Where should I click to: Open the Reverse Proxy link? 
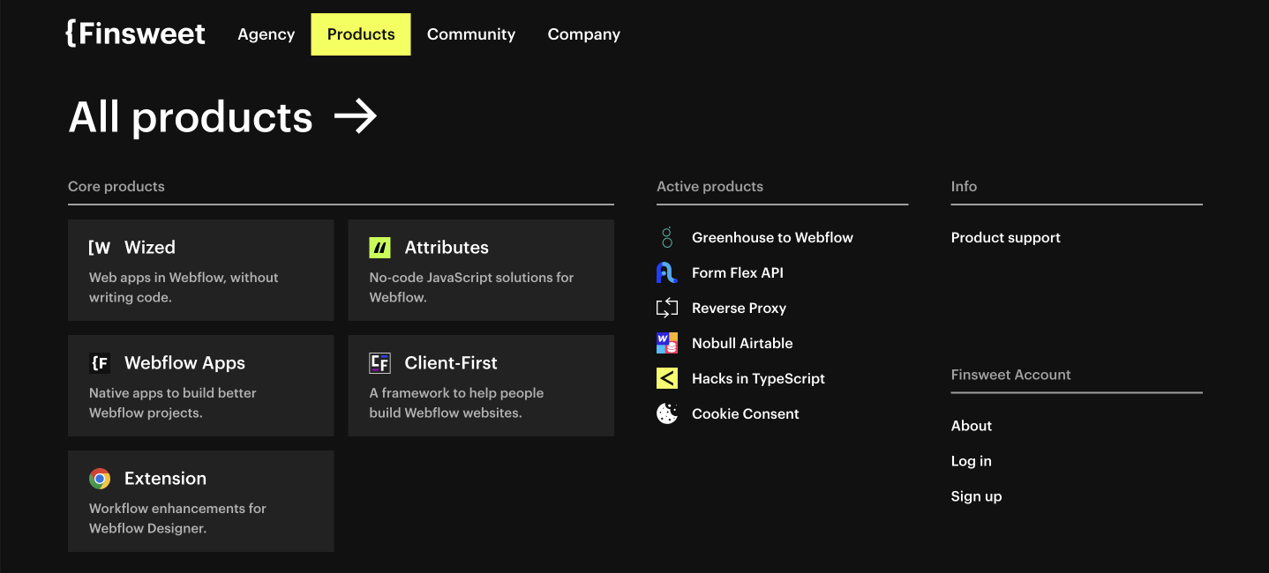739,308
